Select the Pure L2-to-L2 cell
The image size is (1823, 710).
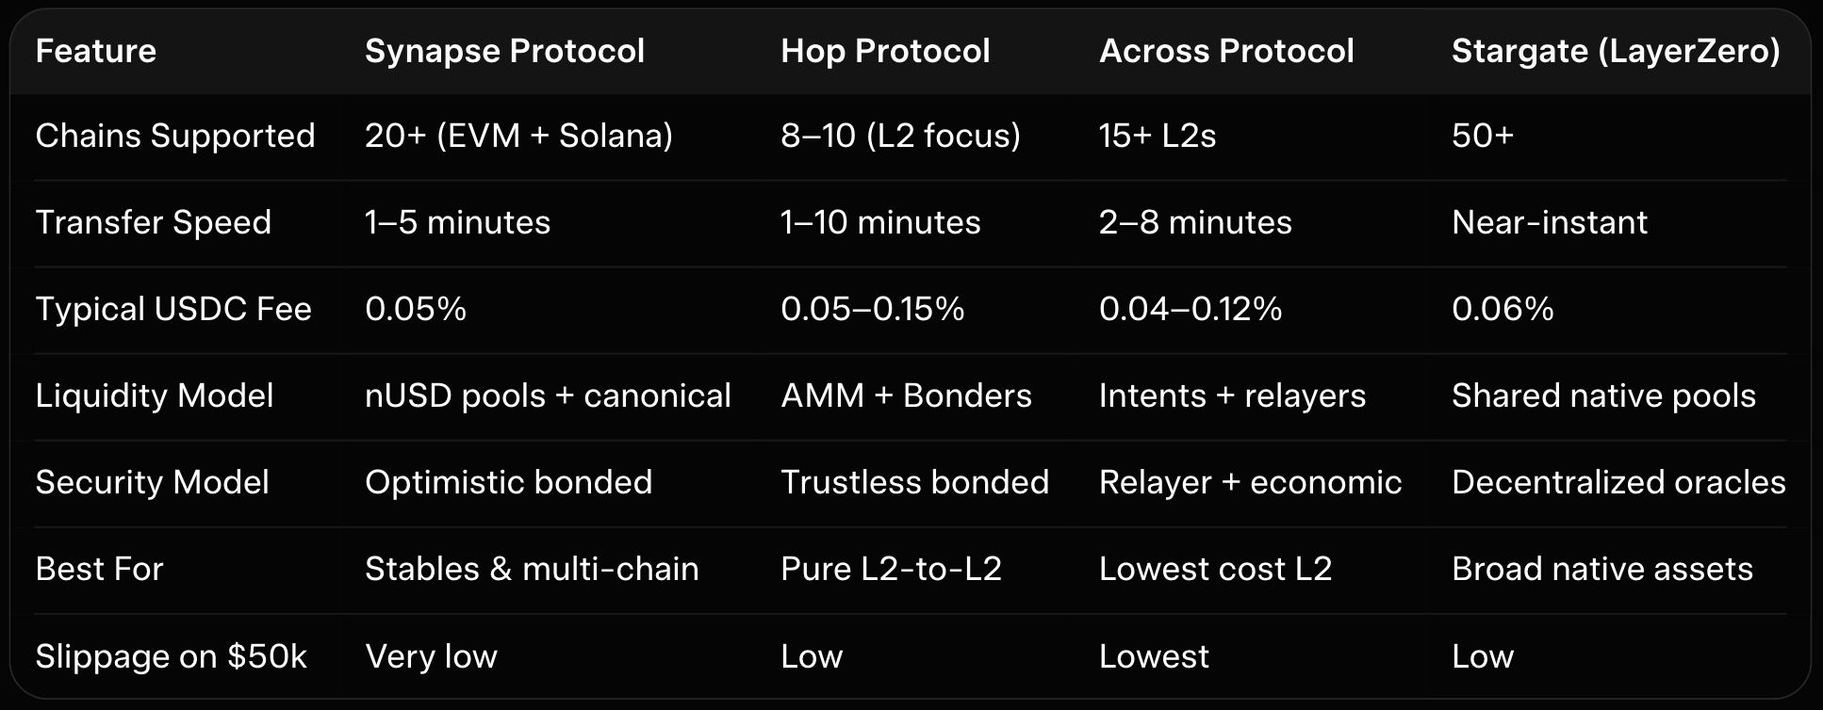891,569
